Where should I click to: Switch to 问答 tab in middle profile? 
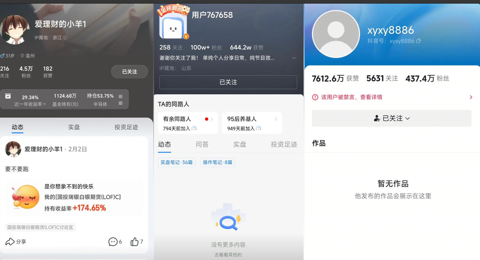(x=202, y=144)
